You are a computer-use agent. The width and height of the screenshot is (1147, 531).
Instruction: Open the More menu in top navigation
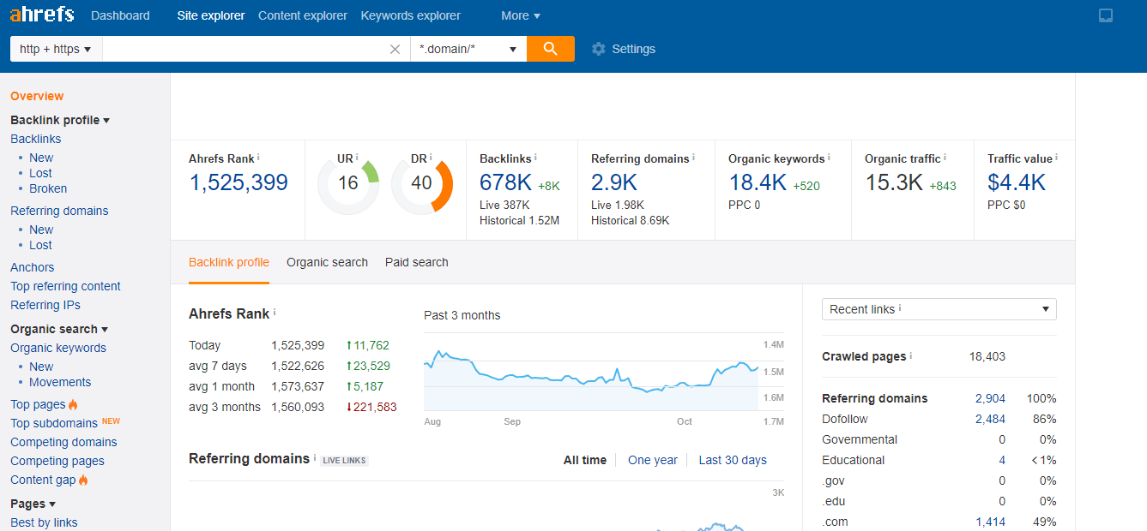[x=521, y=15]
